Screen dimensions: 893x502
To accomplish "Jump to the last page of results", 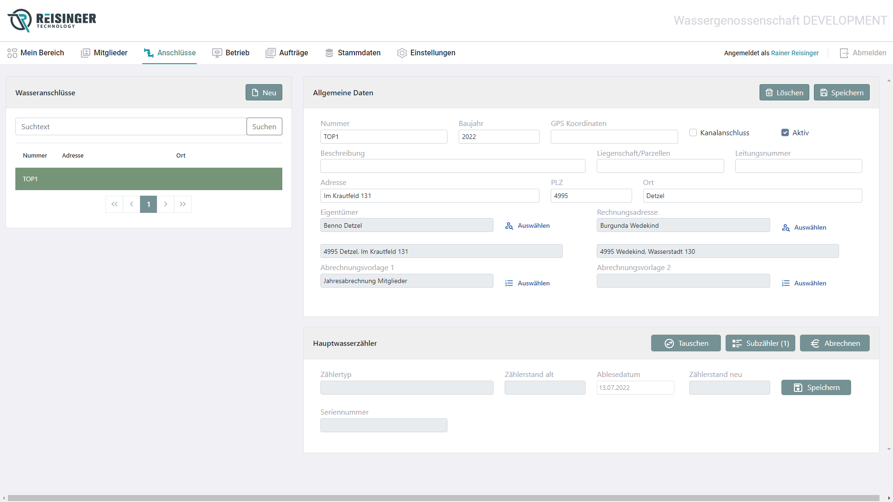I will (183, 204).
